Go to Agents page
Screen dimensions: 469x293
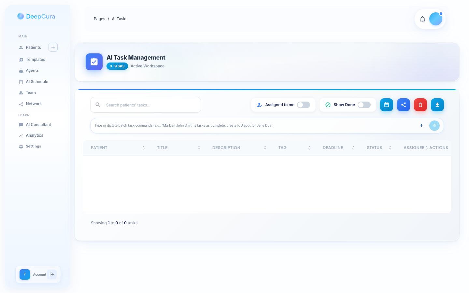point(32,71)
